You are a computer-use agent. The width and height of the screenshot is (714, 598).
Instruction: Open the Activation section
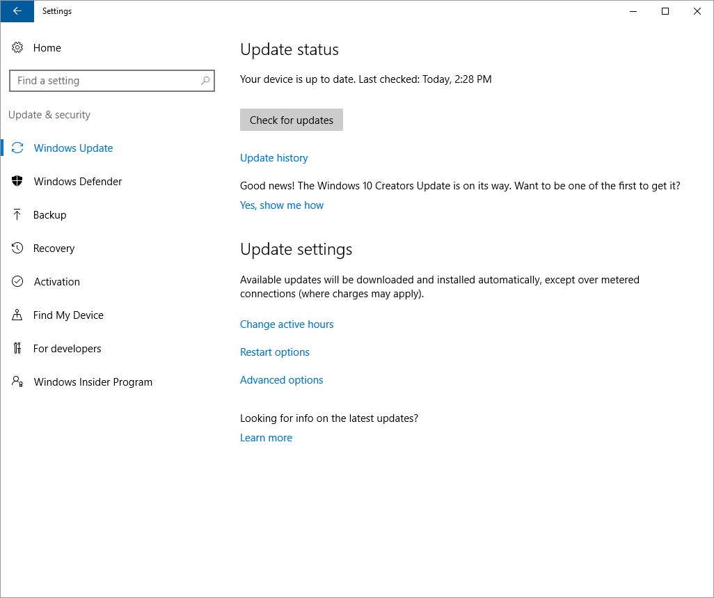click(57, 281)
